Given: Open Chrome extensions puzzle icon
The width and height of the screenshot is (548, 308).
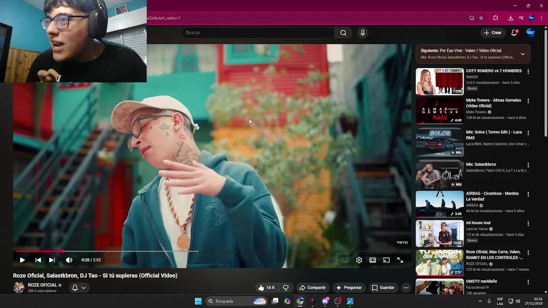Looking at the screenshot, I should (x=496, y=18).
